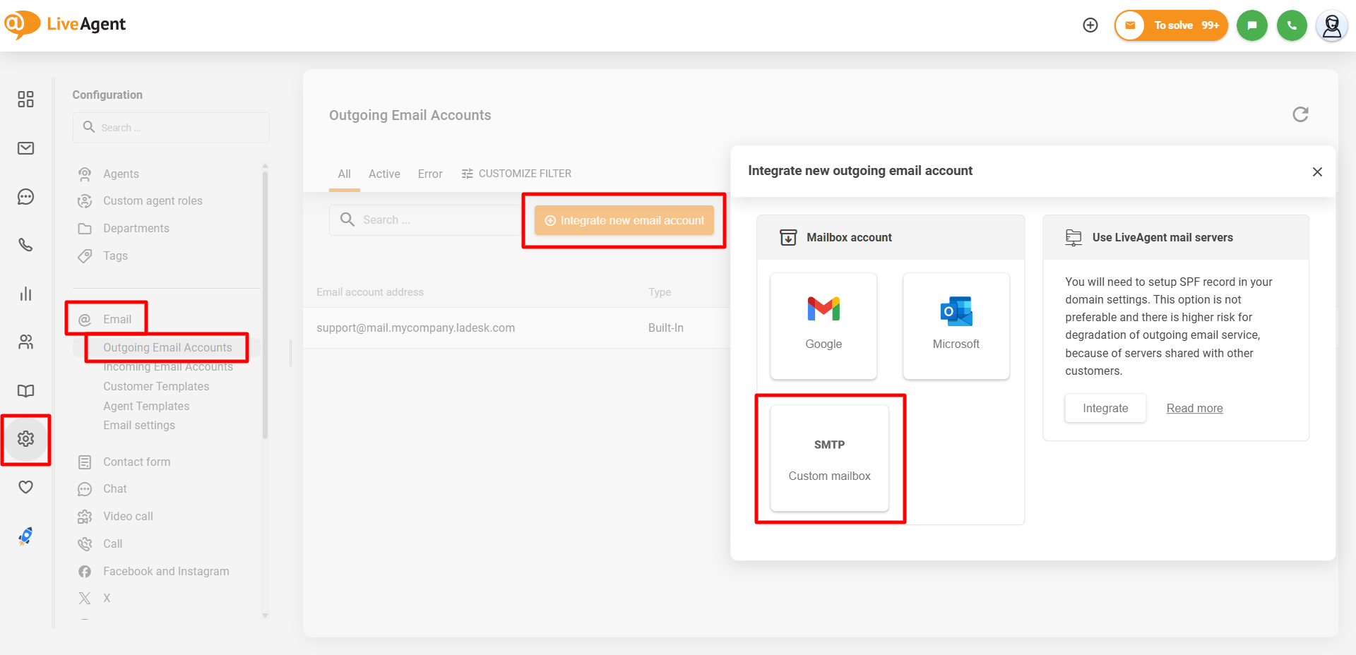Click the green phone button in header
The width and height of the screenshot is (1356, 655).
(x=1292, y=25)
